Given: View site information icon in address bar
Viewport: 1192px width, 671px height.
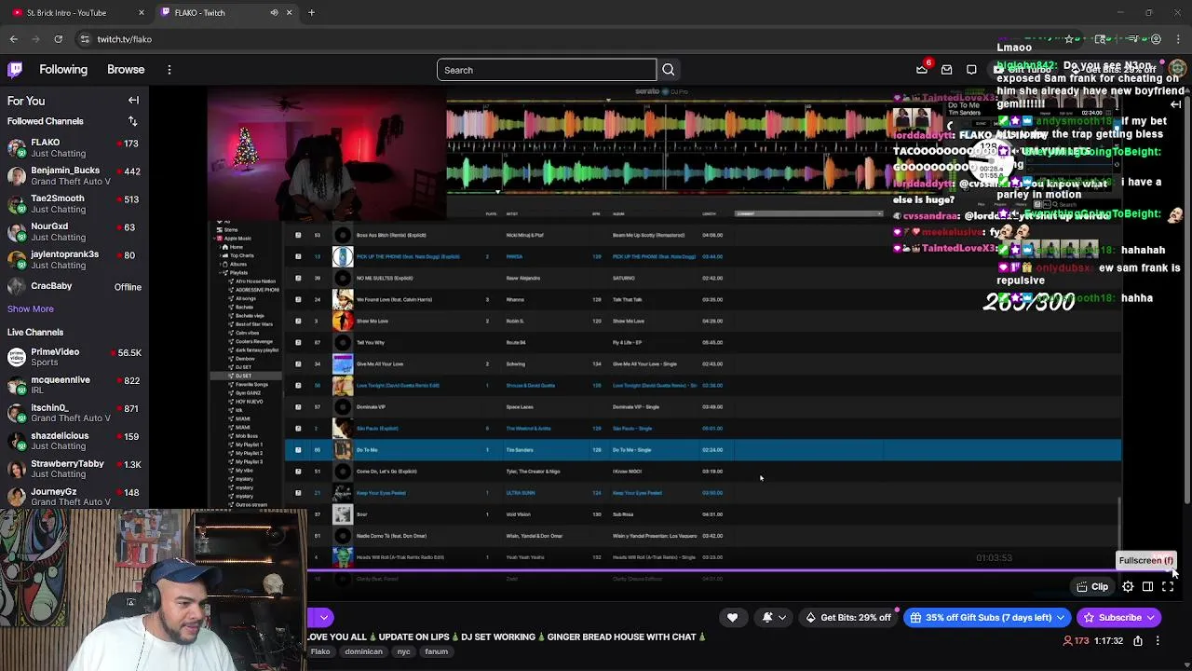Looking at the screenshot, I should 85,39.
